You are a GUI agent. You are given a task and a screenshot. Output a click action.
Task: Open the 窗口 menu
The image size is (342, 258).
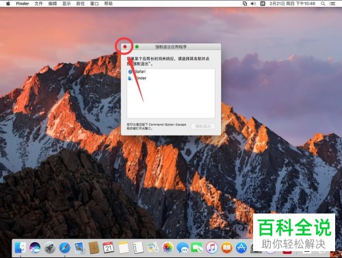94,3
